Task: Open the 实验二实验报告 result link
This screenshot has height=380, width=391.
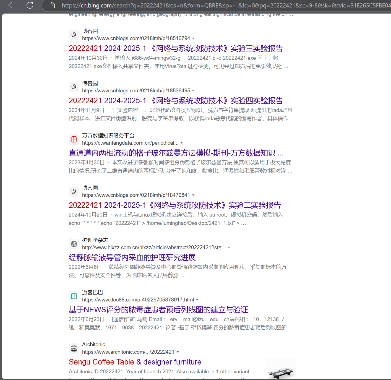Action: (x=174, y=205)
